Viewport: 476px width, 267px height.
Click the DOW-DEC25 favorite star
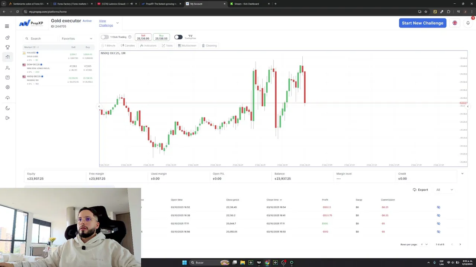[x=41, y=65]
